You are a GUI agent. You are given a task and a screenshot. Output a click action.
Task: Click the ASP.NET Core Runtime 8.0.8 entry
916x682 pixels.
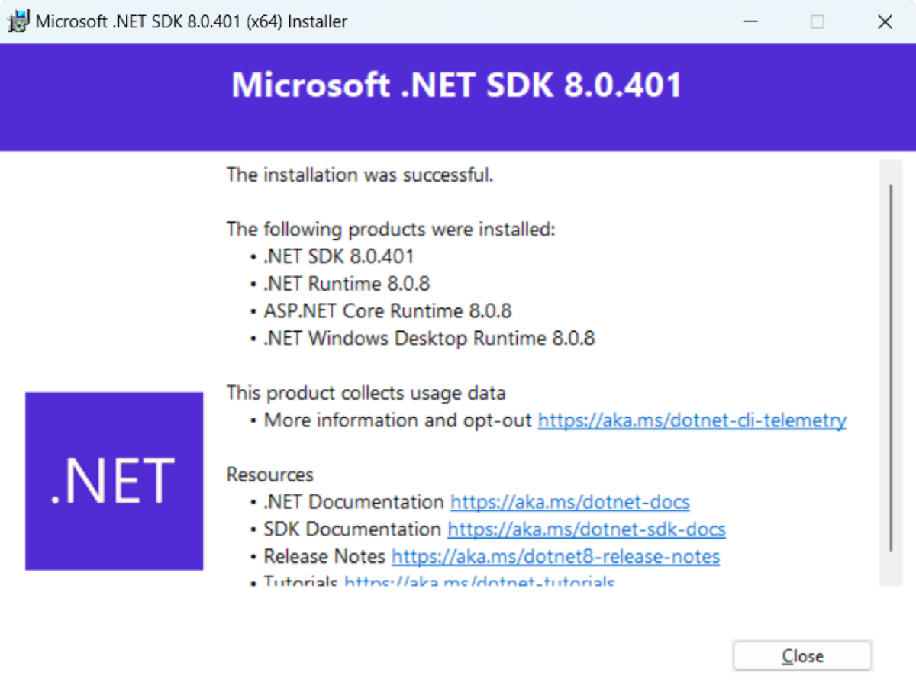tap(387, 310)
